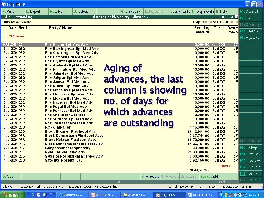This screenshot has width=264, height=198.
Task: Close the Bills Outstanding report with X icon
Action: point(236,17)
